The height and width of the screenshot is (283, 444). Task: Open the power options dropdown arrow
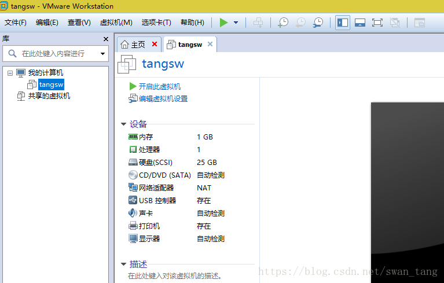pos(236,23)
